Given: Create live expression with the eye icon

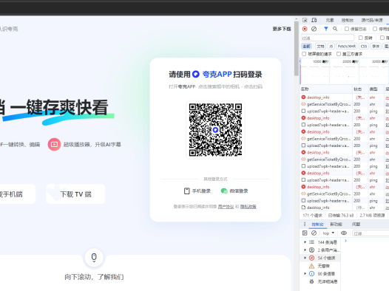Looking at the screenshot, I should (x=344, y=233).
